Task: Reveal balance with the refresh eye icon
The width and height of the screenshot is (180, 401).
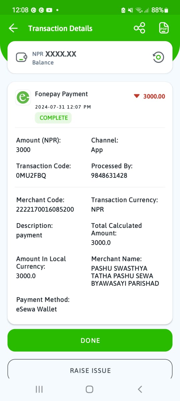Action: [x=158, y=57]
